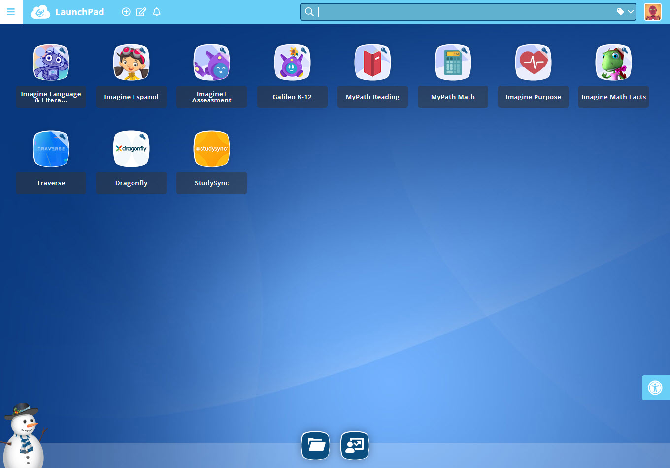
Task: Open the analytics dashboard icon at bottom
Action: (x=355, y=445)
